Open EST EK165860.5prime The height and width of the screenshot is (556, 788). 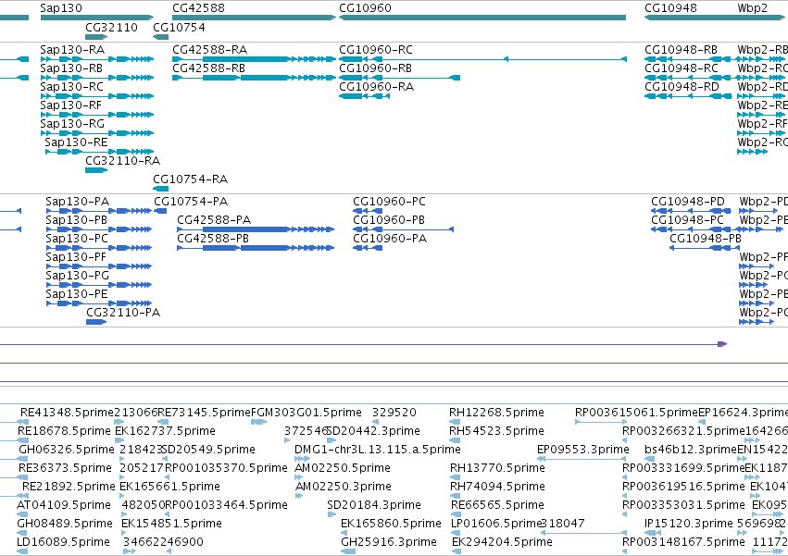pos(391,524)
